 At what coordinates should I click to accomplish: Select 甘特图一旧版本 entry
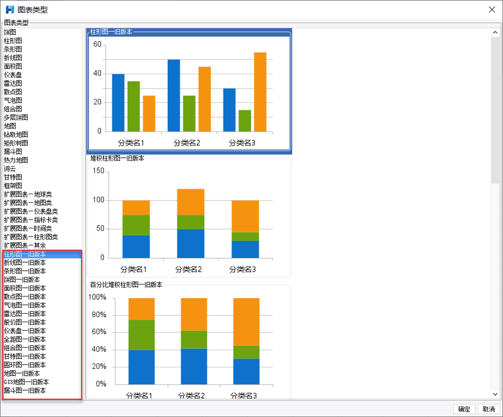pyautogui.click(x=25, y=356)
